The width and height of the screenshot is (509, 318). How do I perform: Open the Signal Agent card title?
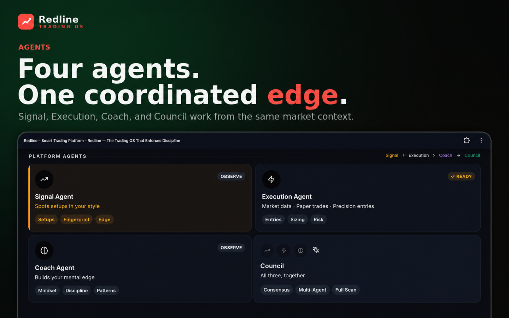point(54,197)
